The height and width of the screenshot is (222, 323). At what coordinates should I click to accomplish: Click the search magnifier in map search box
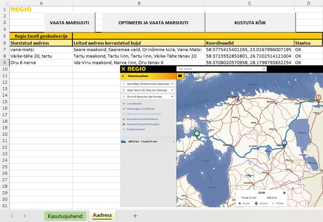pyautogui.click(x=263, y=69)
